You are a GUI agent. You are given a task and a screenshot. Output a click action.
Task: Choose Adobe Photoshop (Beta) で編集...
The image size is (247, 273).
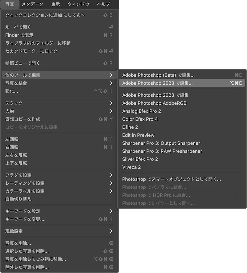point(182,75)
